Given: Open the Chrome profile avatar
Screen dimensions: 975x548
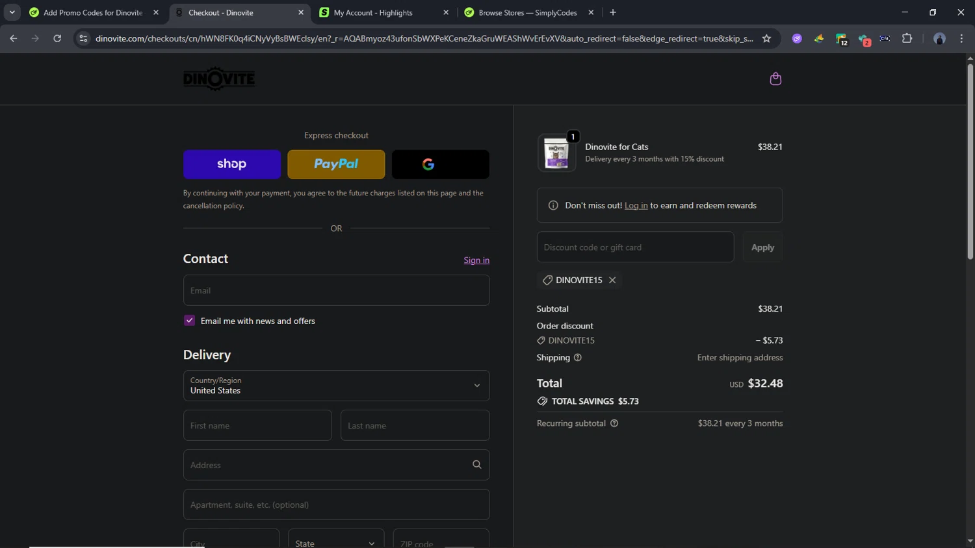Looking at the screenshot, I should pos(939,38).
